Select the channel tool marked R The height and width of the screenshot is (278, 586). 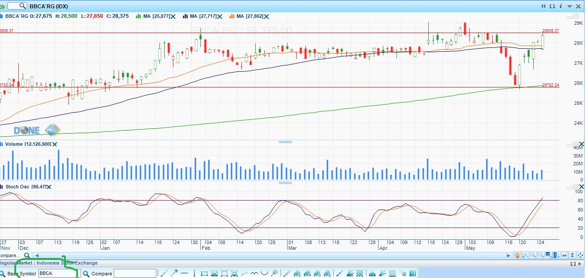click(x=307, y=273)
